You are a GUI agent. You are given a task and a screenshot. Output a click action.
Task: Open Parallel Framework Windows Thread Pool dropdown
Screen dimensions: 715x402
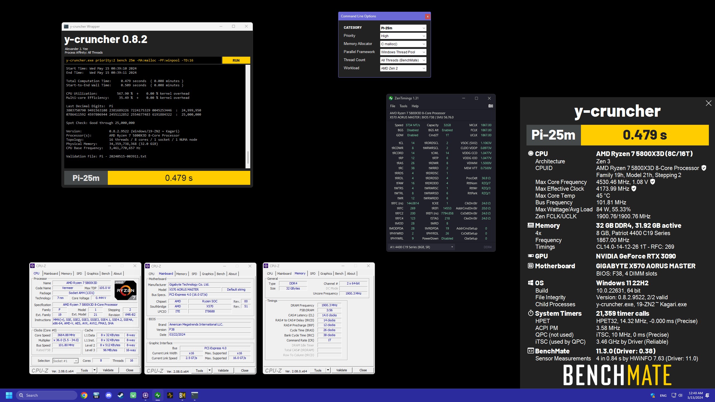(403, 52)
